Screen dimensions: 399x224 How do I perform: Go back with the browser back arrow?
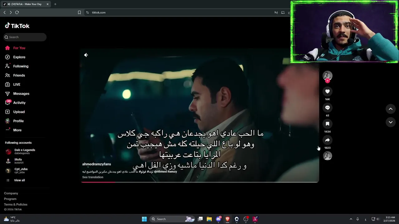pyautogui.click(x=4, y=12)
